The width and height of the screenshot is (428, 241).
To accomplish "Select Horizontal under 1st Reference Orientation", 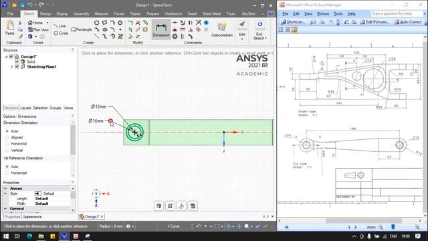I will (7, 173).
